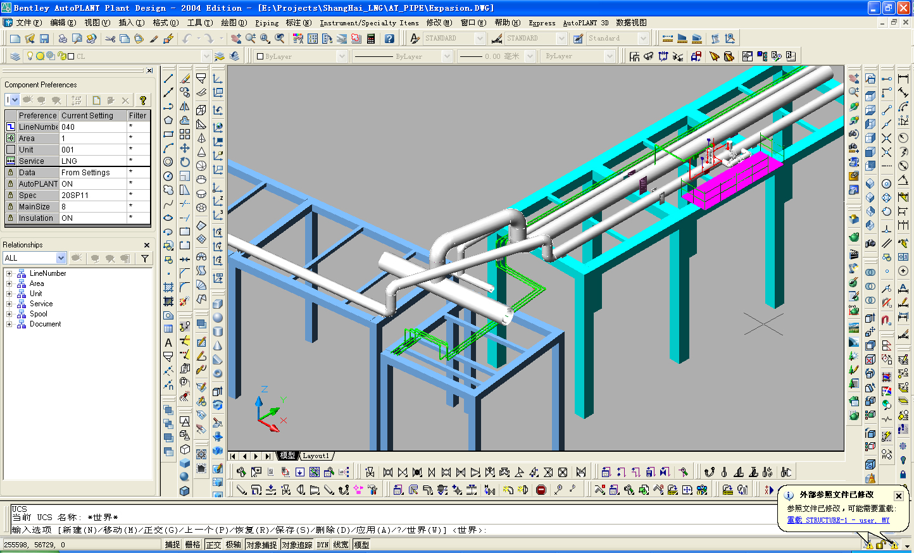Click the Open file icon

pos(29,39)
